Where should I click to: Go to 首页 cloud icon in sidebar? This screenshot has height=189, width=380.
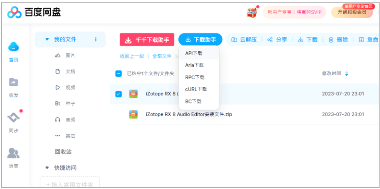13,46
